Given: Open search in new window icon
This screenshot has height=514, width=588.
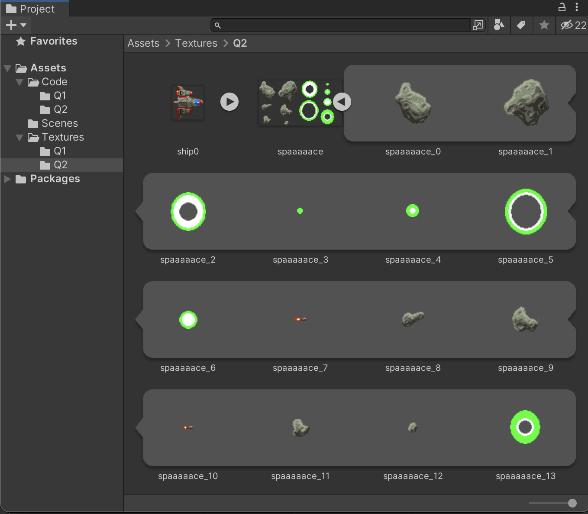Looking at the screenshot, I should click(478, 25).
